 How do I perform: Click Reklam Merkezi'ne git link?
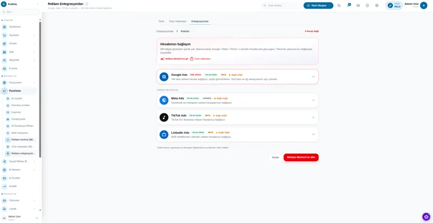pos(174,59)
